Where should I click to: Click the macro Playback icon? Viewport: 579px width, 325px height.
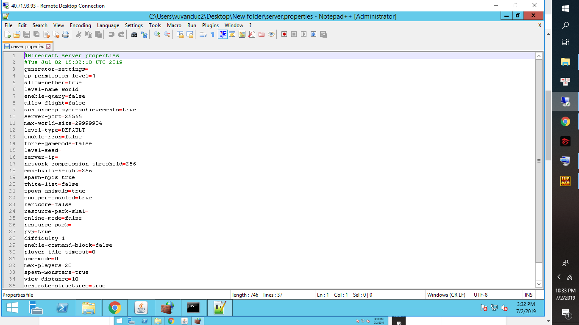click(304, 34)
